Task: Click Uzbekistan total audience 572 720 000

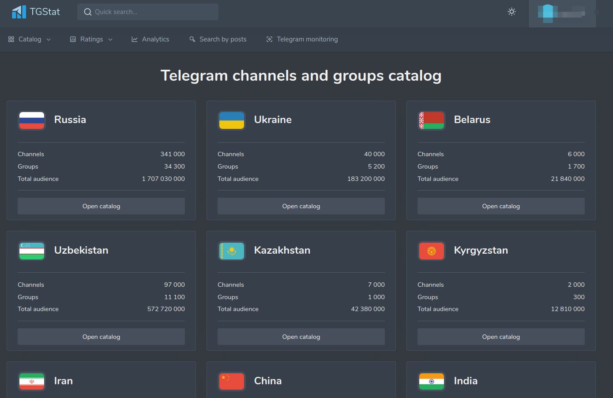Action: [x=166, y=309]
